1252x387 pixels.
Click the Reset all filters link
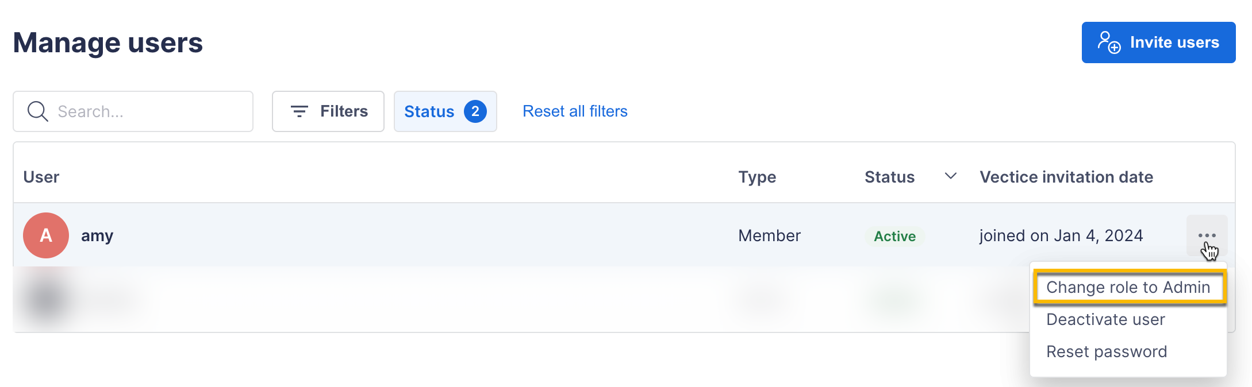tap(575, 111)
